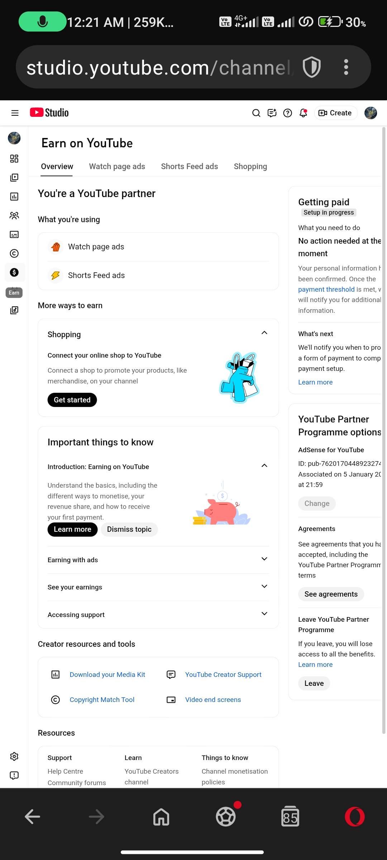Open the Opera browser menu icon

pyautogui.click(x=354, y=817)
